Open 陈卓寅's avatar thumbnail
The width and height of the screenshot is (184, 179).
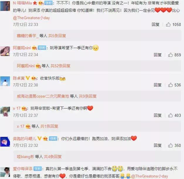click(x=5, y=81)
